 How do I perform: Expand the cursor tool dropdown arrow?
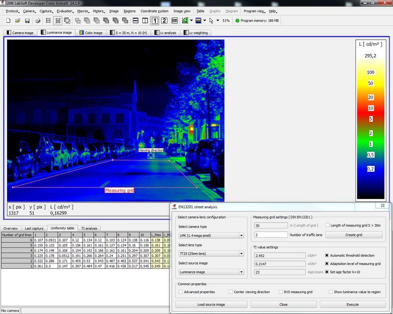point(218,21)
